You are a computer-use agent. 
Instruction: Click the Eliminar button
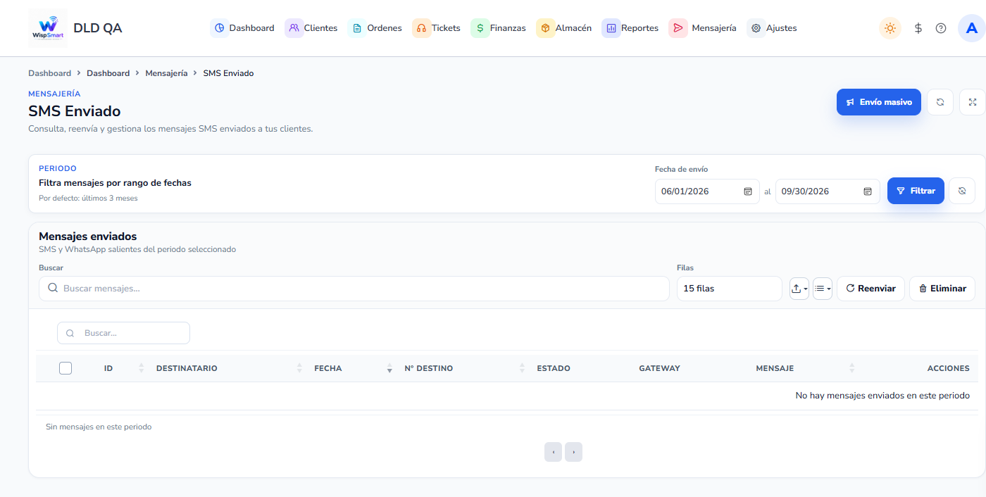click(x=942, y=289)
